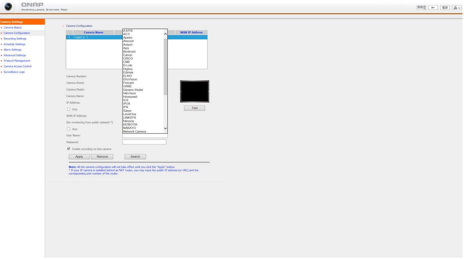
Task: Click the WAN IP Address column header
Action: coord(192,33)
